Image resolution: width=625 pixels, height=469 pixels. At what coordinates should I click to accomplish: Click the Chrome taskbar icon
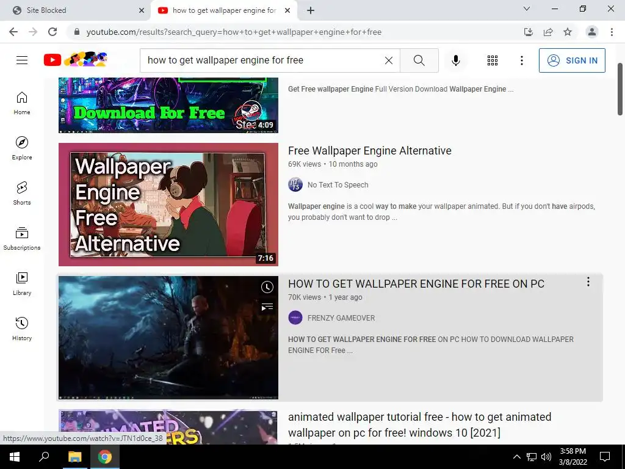coord(105,457)
